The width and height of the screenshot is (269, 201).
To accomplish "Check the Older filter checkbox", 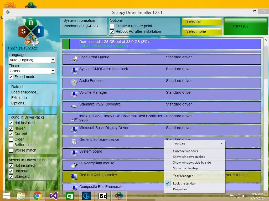I will tap(11, 139).
